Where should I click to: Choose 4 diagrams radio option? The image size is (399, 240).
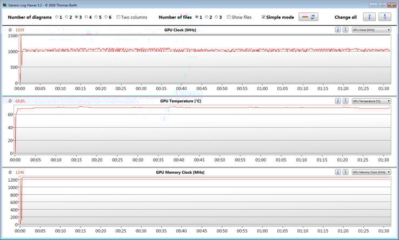pyautogui.click(x=87, y=17)
